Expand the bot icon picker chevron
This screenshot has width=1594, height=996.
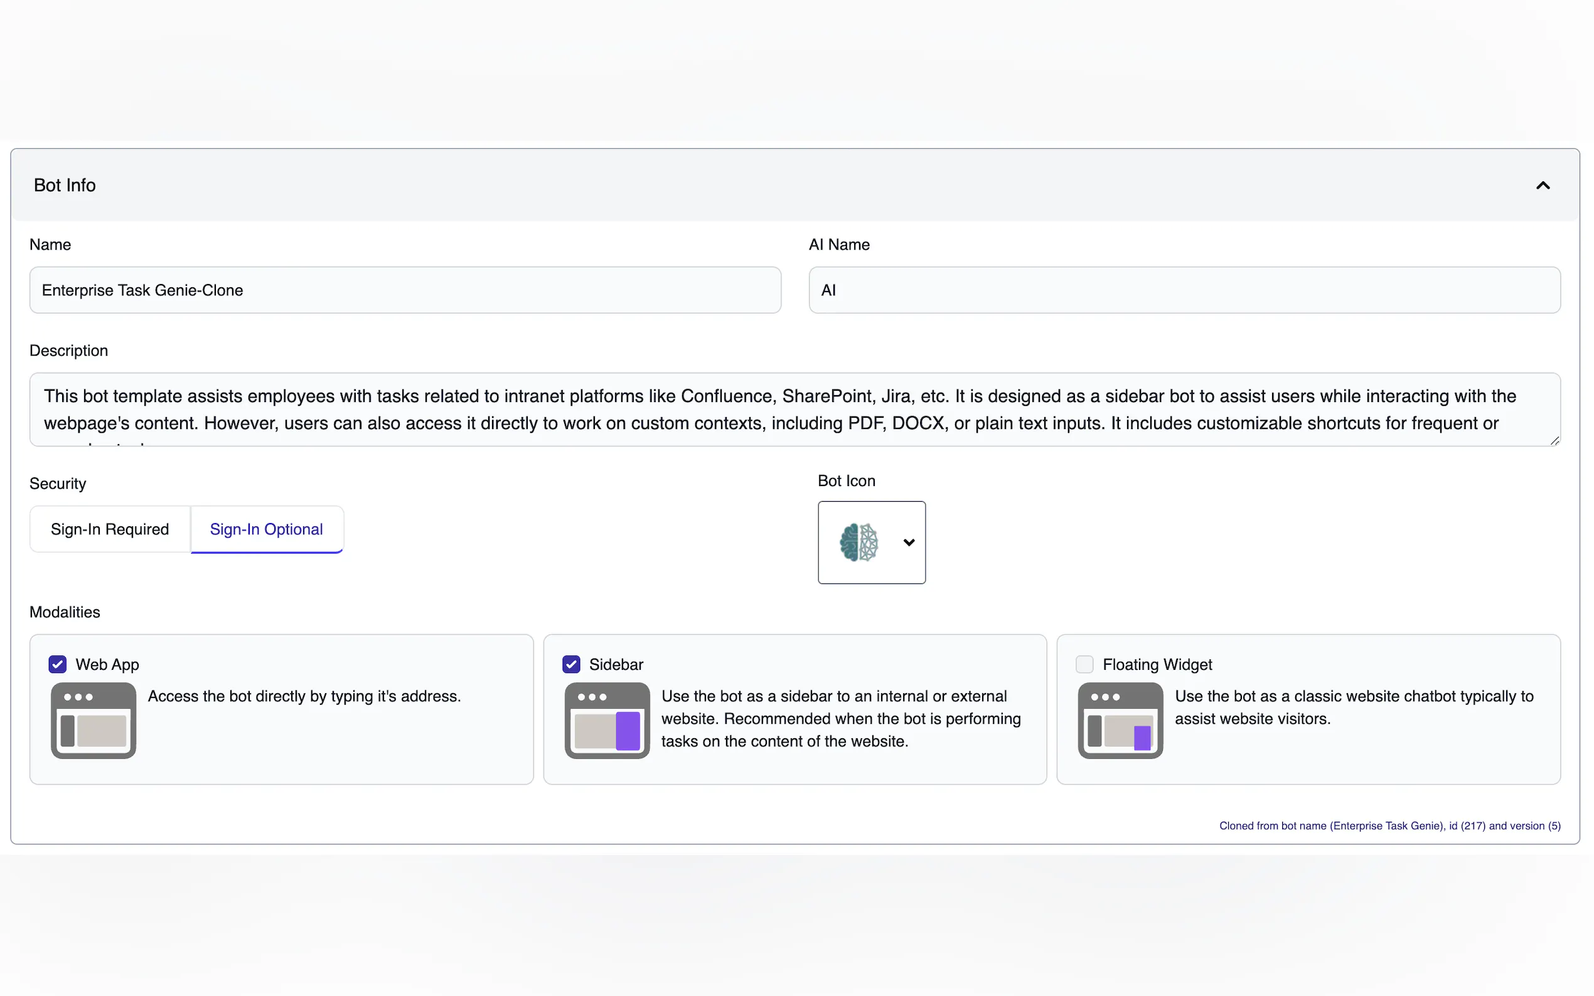(909, 542)
